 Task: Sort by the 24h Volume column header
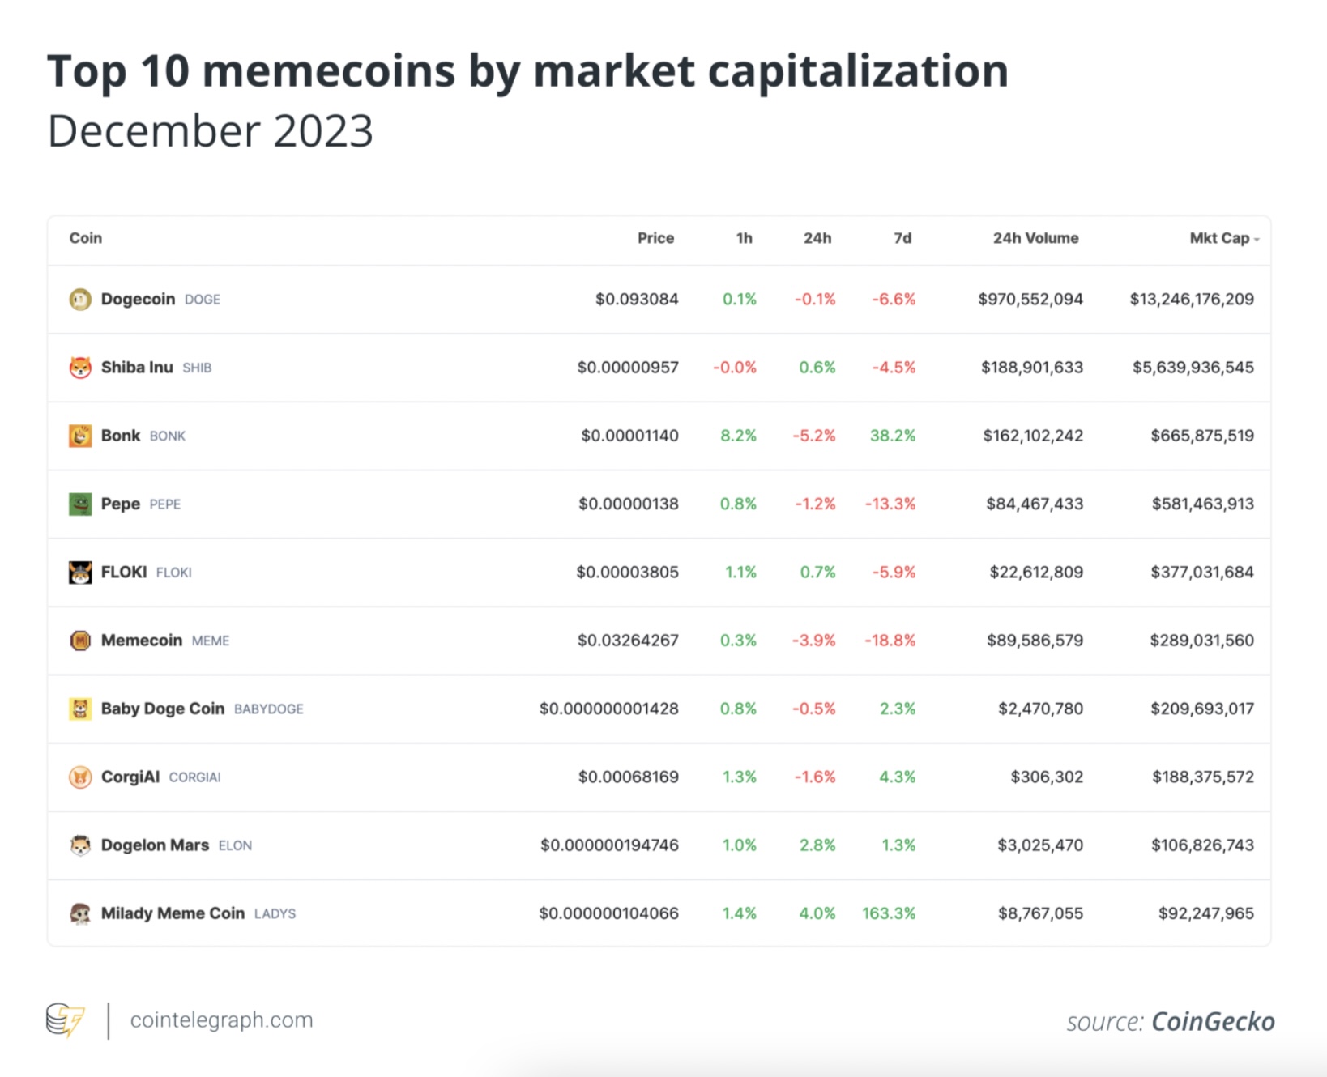tap(1036, 238)
